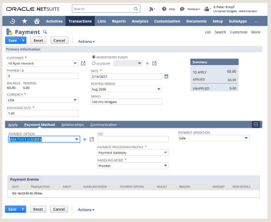Viewport: 271px width, 222px height.
Task: Expand the Payment Option dropdown
Action: (76, 139)
